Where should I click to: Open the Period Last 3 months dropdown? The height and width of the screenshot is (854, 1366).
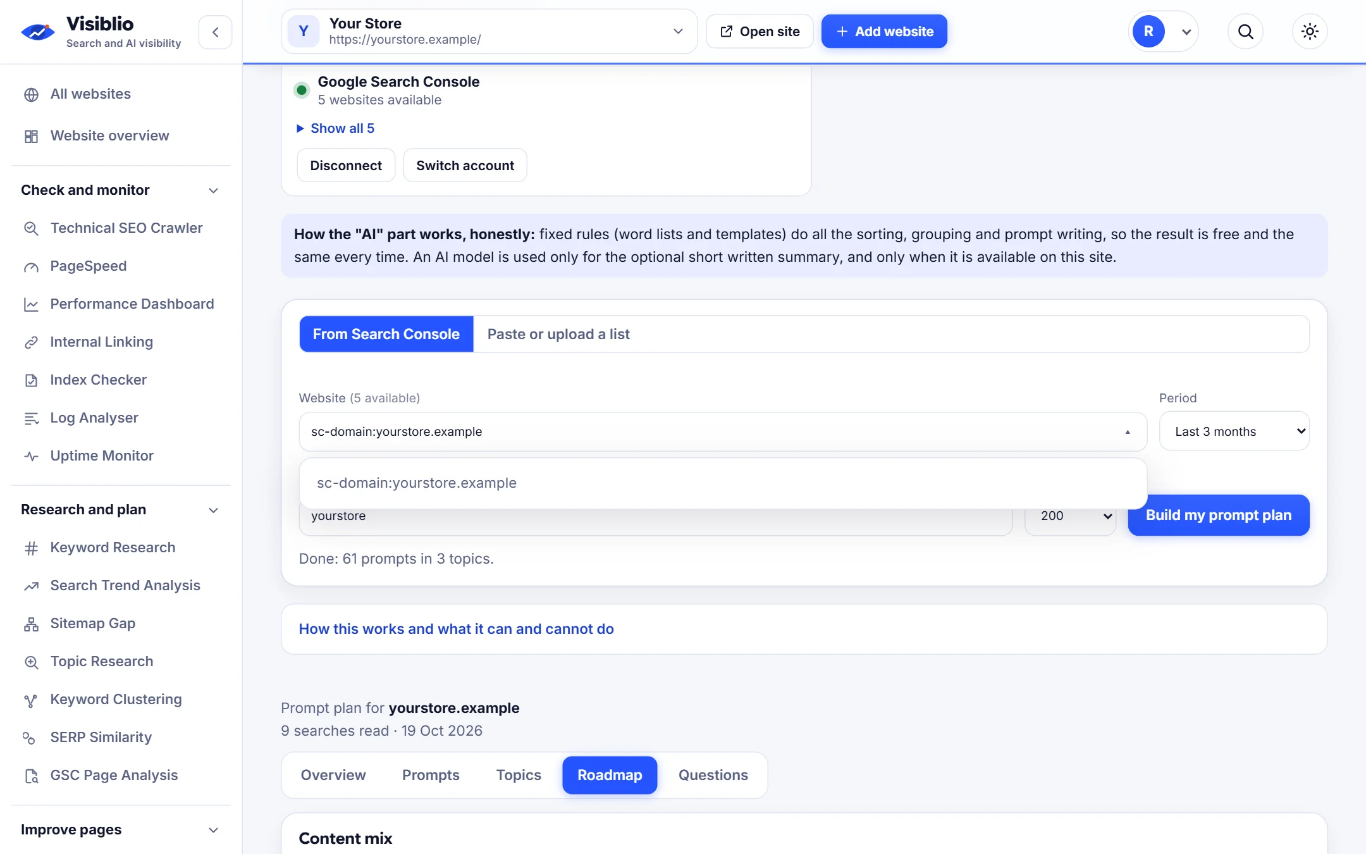click(1234, 431)
